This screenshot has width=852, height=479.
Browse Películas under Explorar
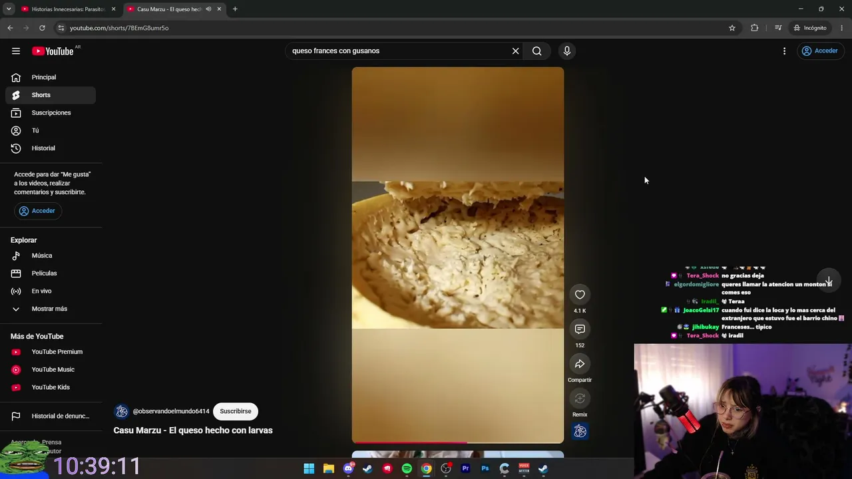pyautogui.click(x=51, y=273)
